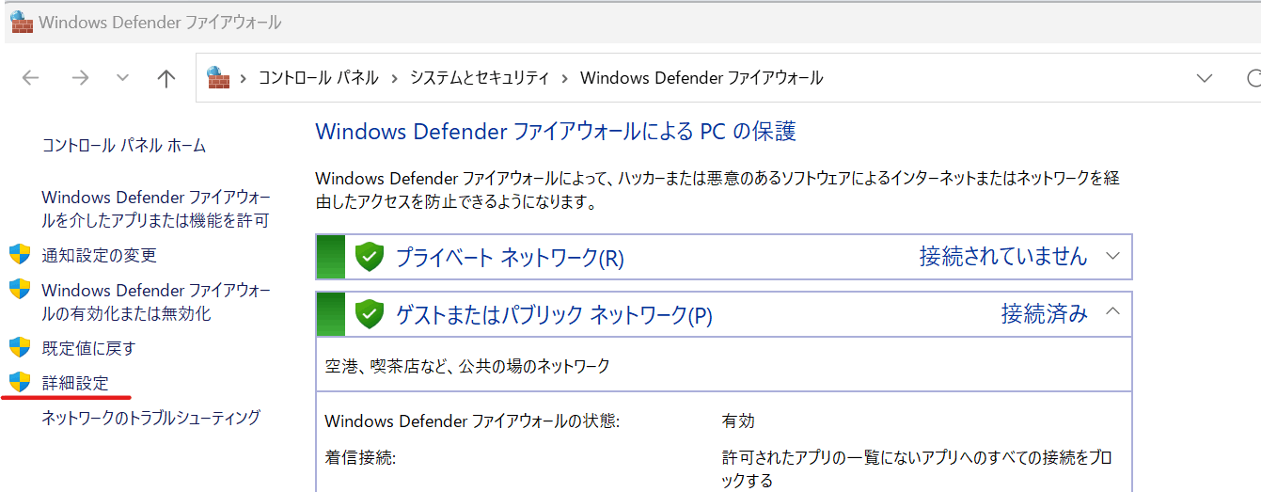This screenshot has height=492, width=1261.
Task: Click the firewall icon in the address bar
Action: (218, 77)
